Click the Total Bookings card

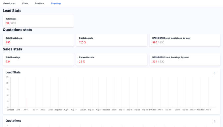point(38,60)
